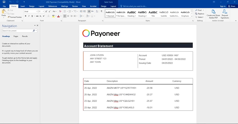The image size is (238, 124).
Task: Switch to the References tab
Action: click(53, 6)
